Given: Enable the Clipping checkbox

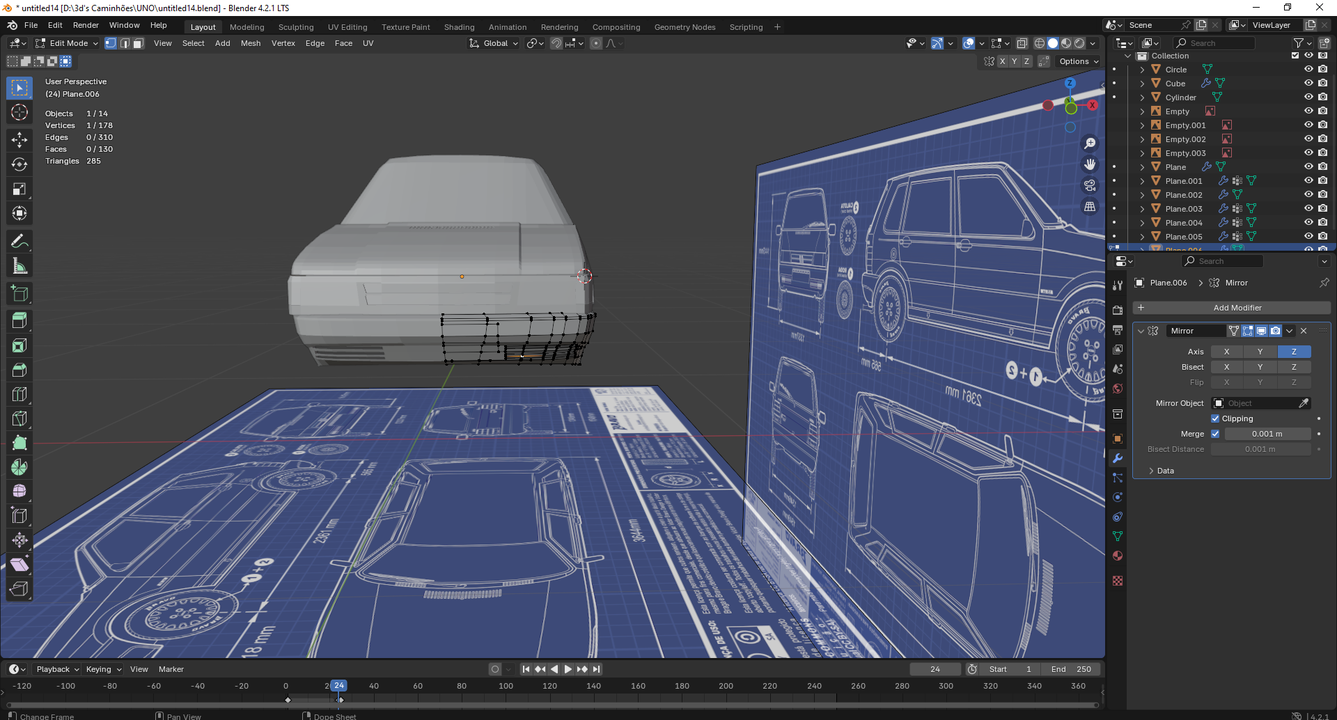Looking at the screenshot, I should (1215, 418).
